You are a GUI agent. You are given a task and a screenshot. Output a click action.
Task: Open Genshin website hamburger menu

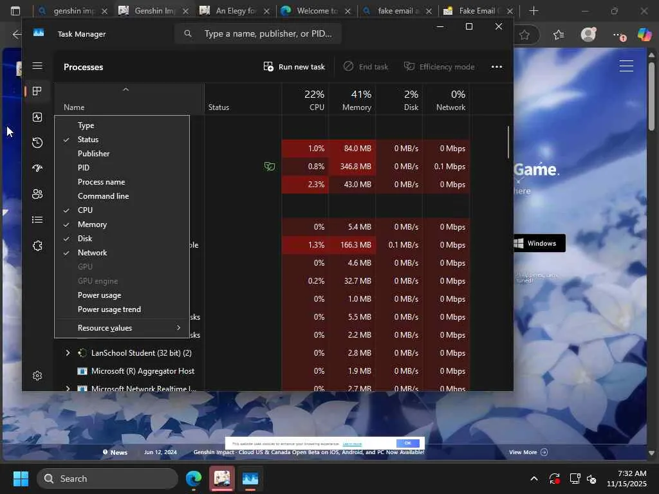pyautogui.click(x=626, y=66)
